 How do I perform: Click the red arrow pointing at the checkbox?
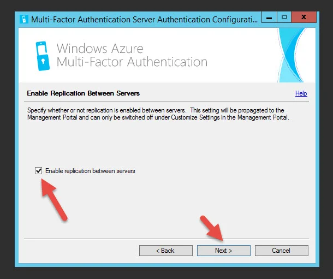click(x=54, y=199)
